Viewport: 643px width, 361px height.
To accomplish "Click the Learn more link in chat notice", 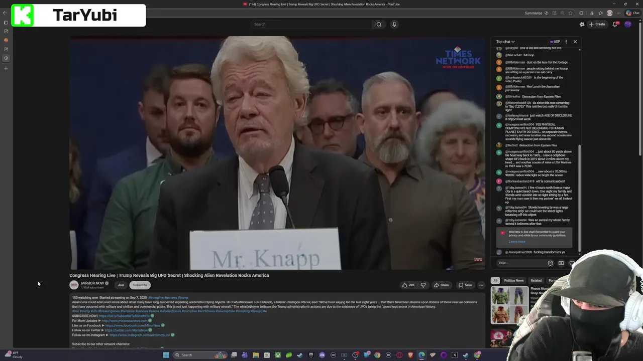I will pos(517,242).
